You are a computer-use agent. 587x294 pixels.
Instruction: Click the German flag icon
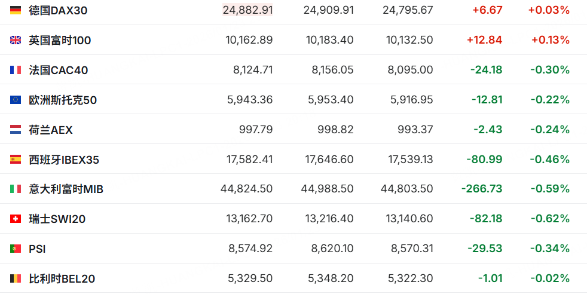point(16,10)
